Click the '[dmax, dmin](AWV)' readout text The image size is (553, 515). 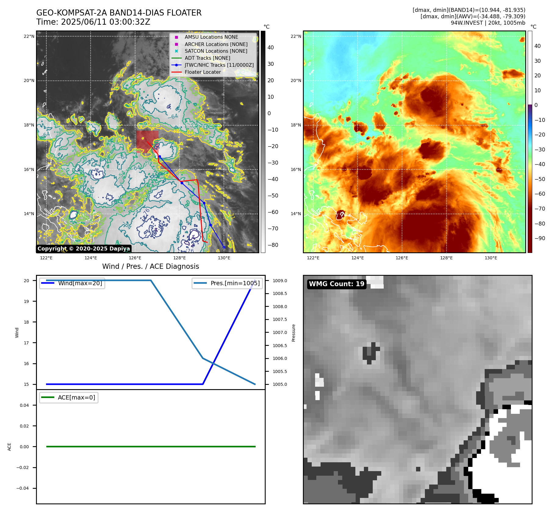point(473,16)
